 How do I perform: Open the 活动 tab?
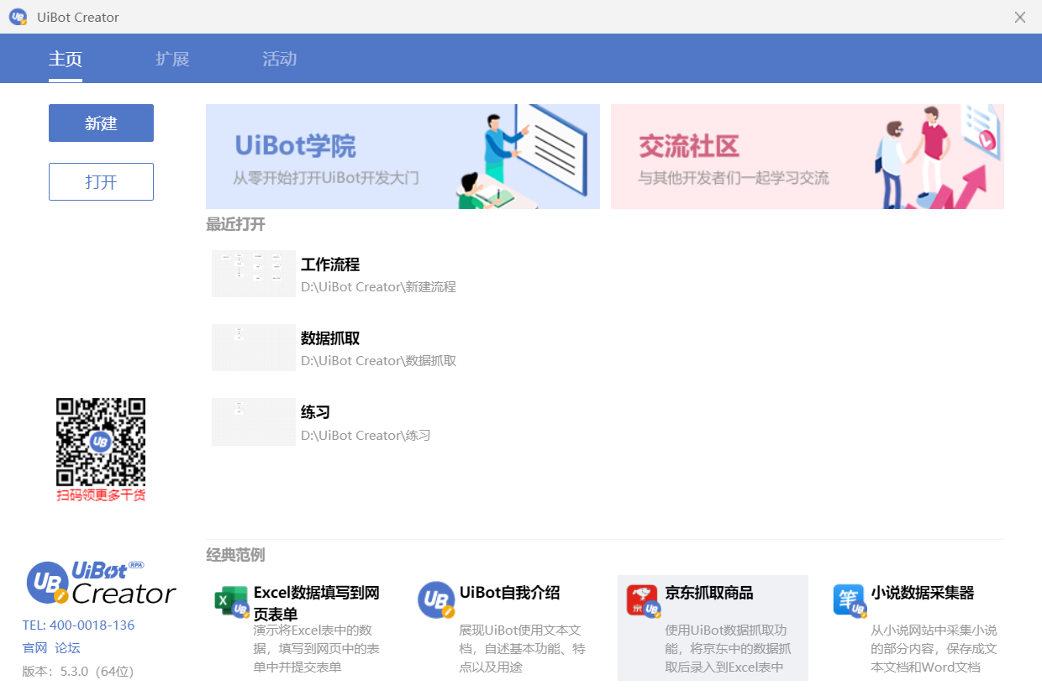[279, 60]
